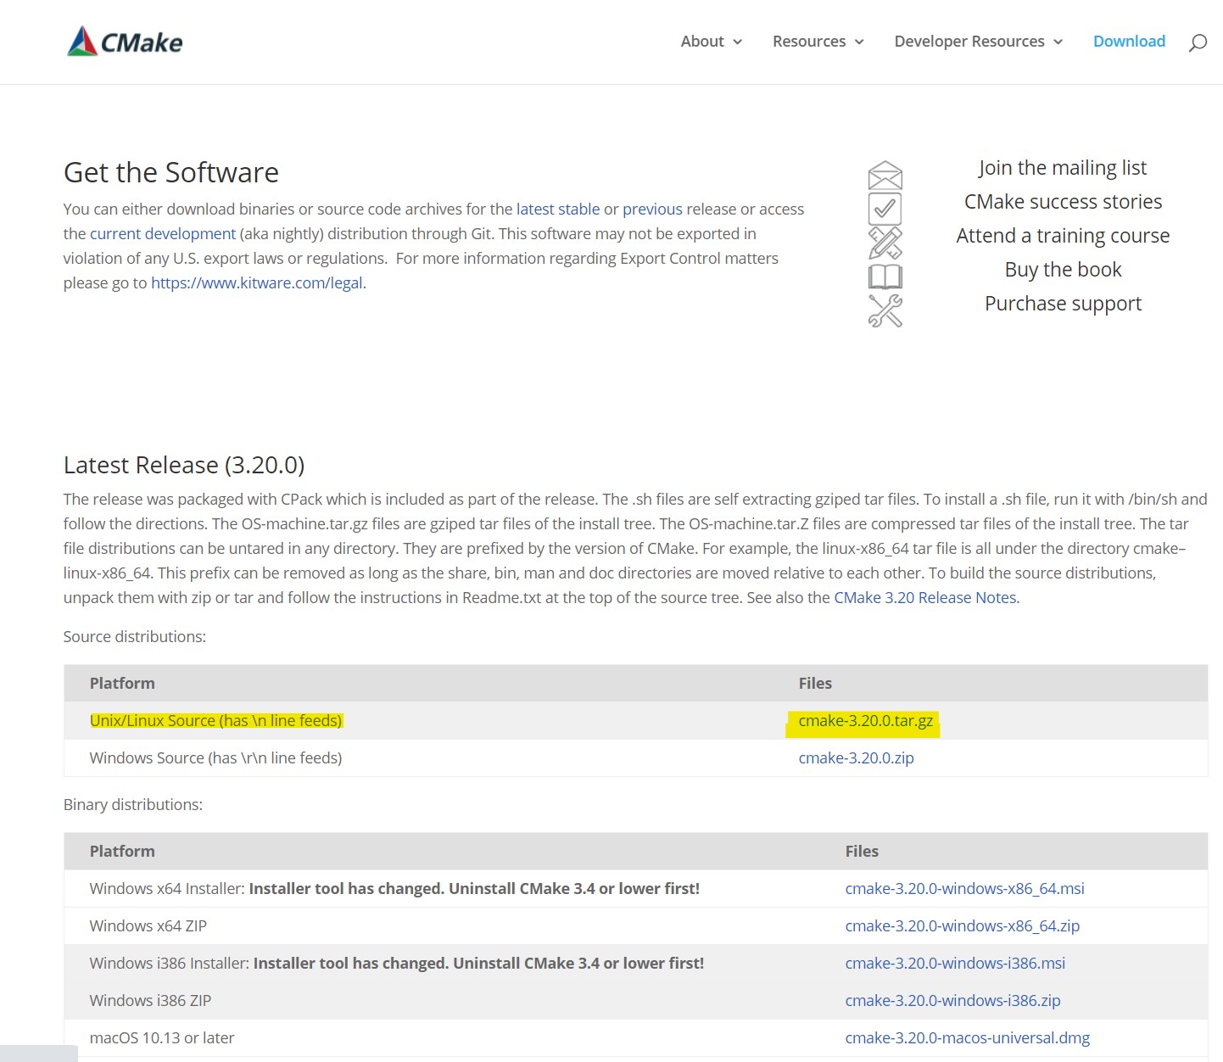The height and width of the screenshot is (1062, 1223).
Task: Expand the Resources dropdown menu
Action: (818, 42)
